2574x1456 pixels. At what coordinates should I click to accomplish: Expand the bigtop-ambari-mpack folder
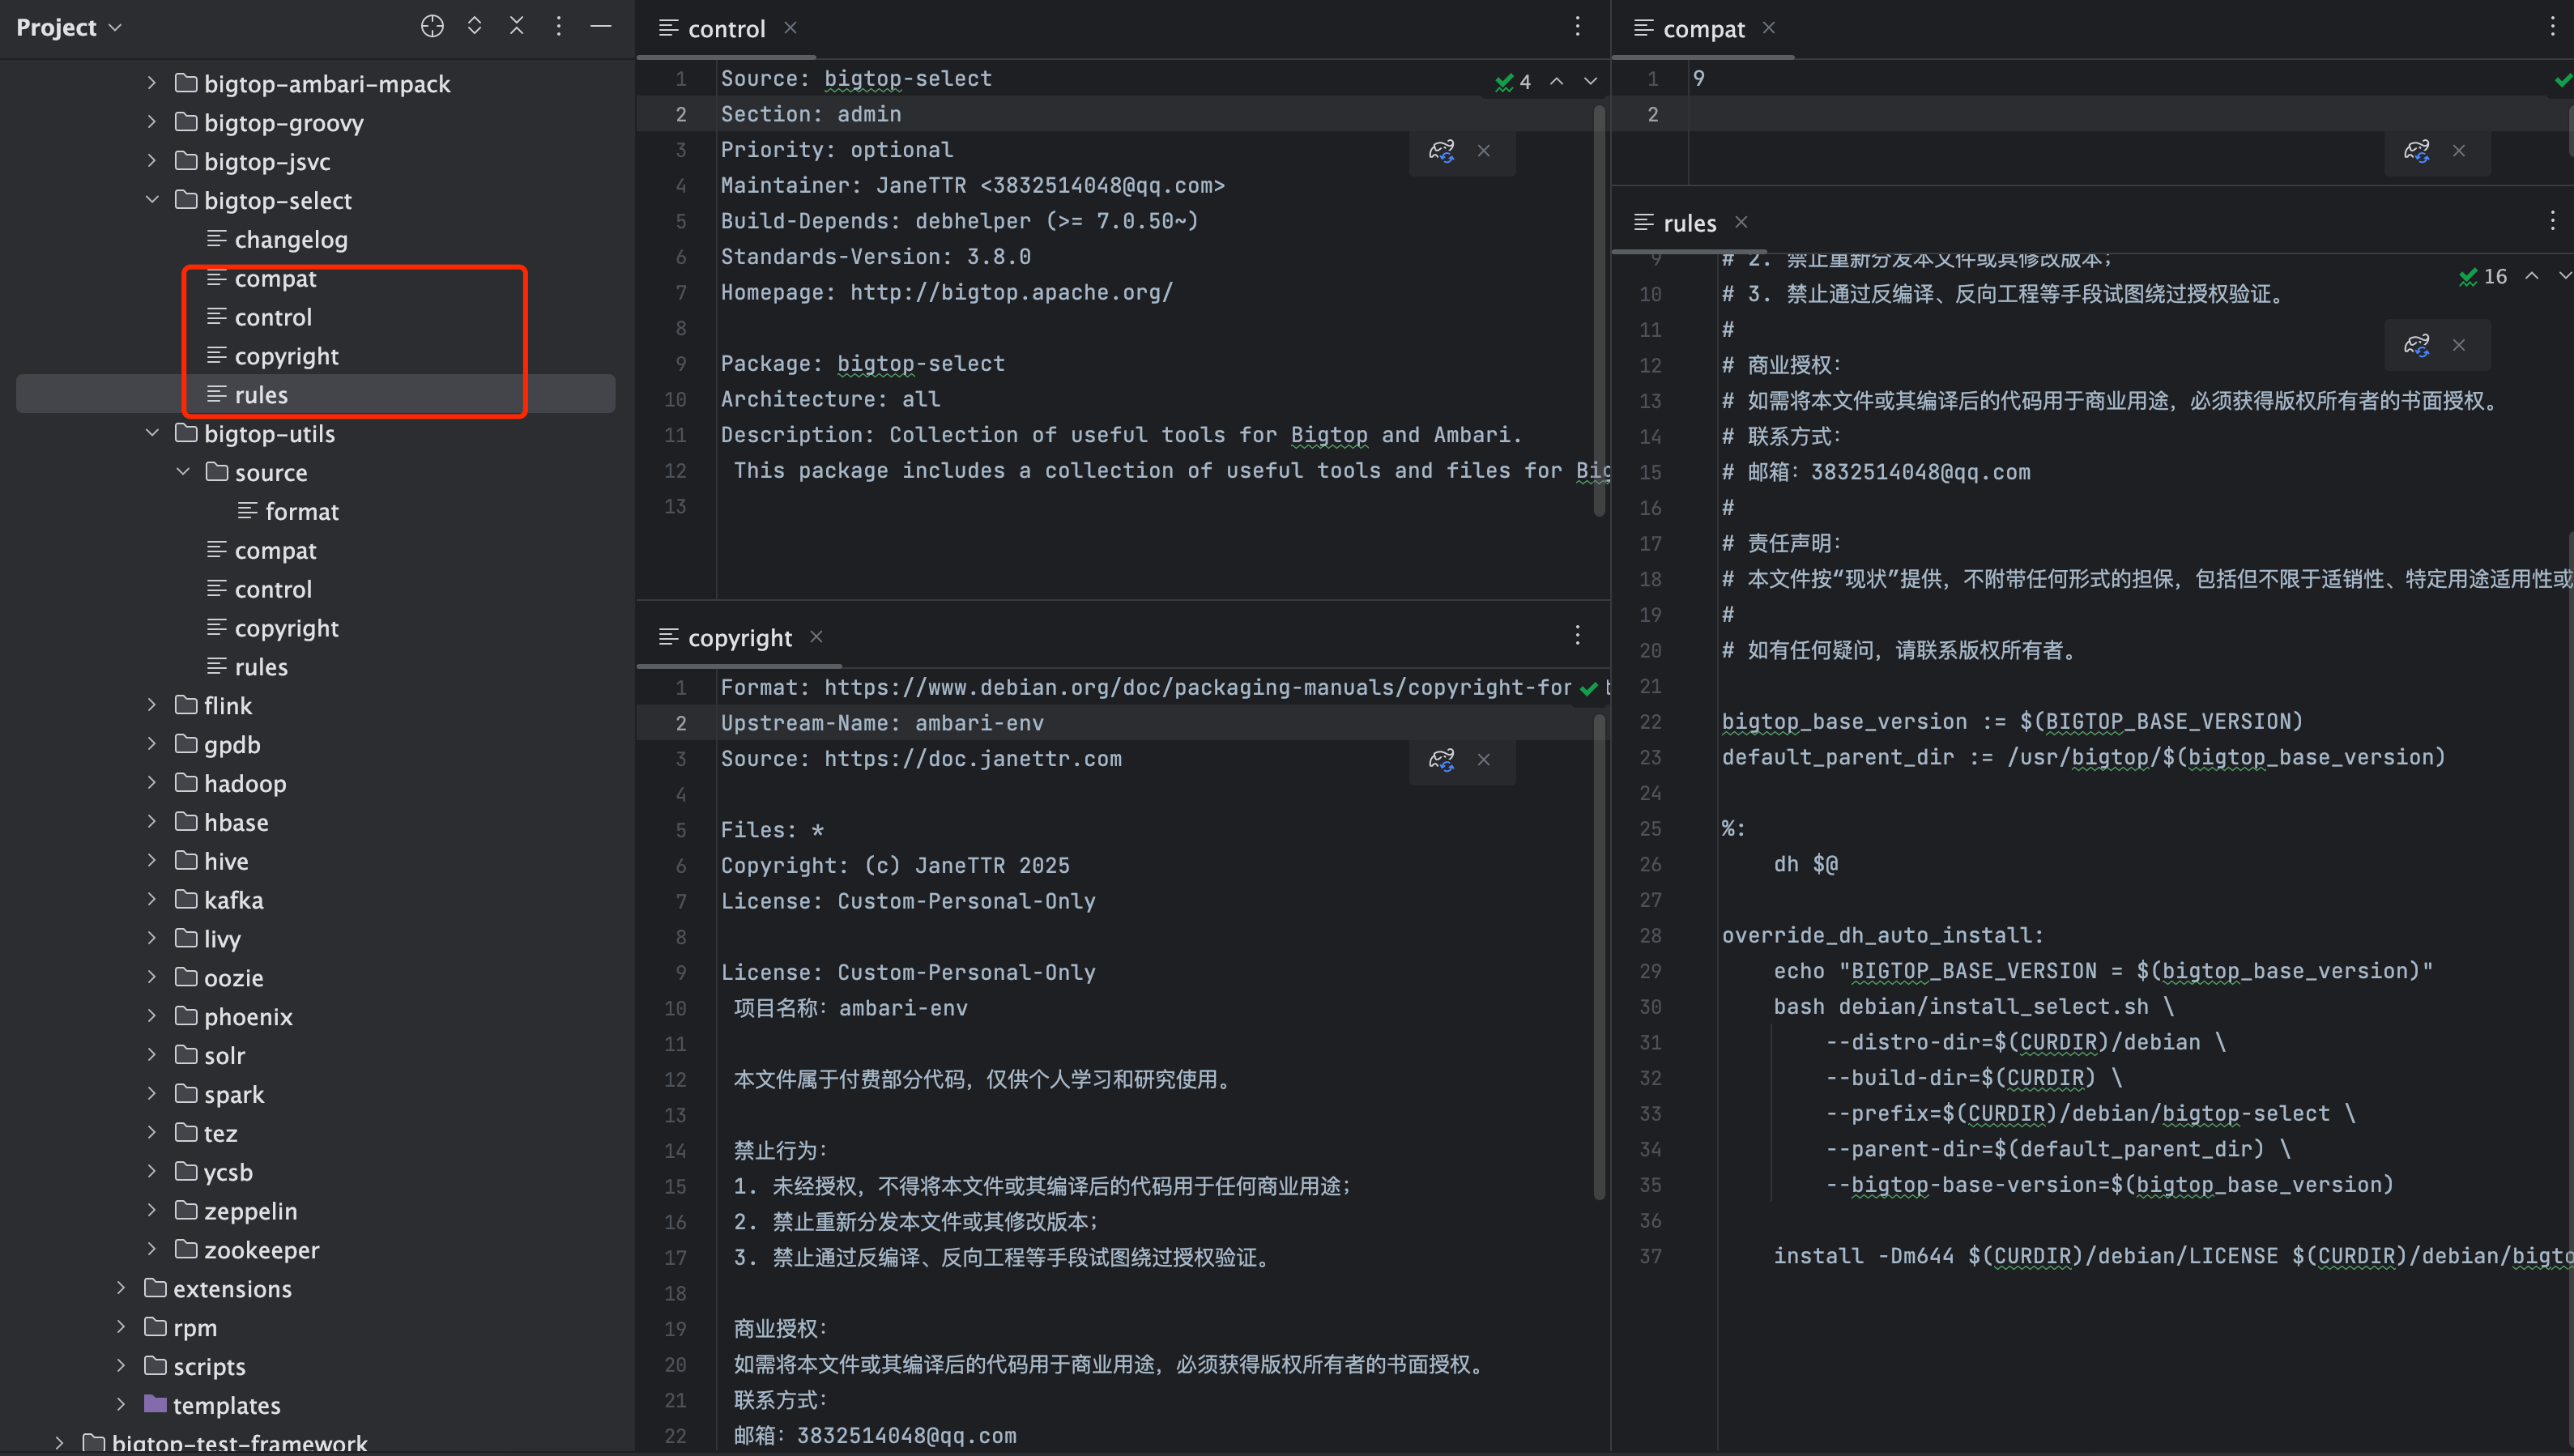click(x=152, y=83)
